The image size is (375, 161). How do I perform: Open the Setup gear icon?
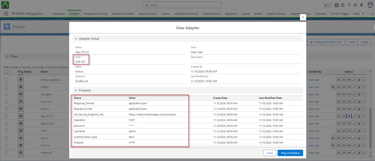(x=355, y=5)
